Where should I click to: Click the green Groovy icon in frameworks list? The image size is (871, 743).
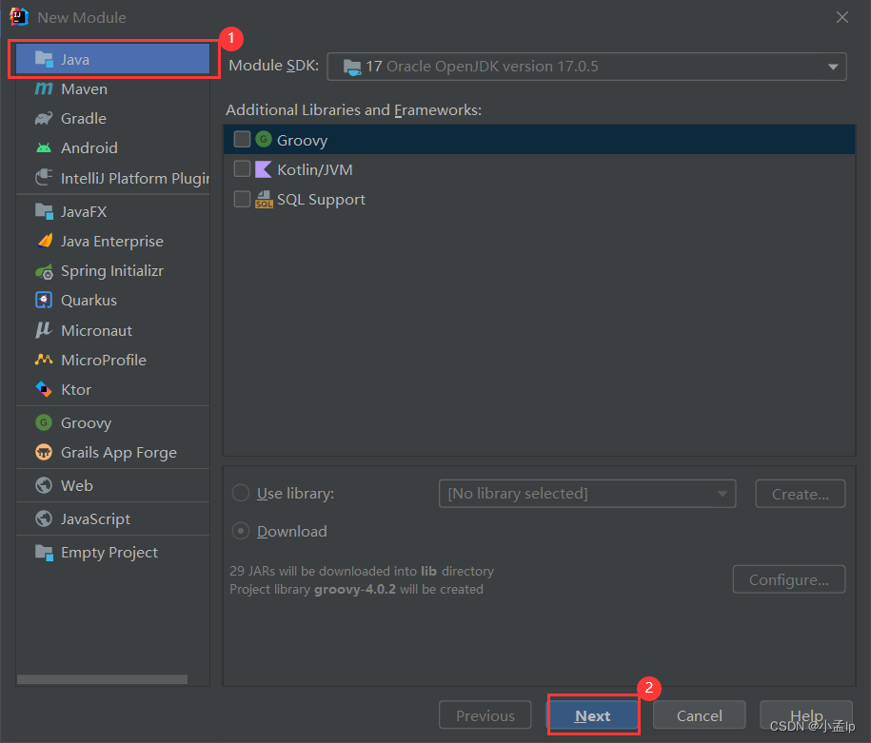(264, 140)
